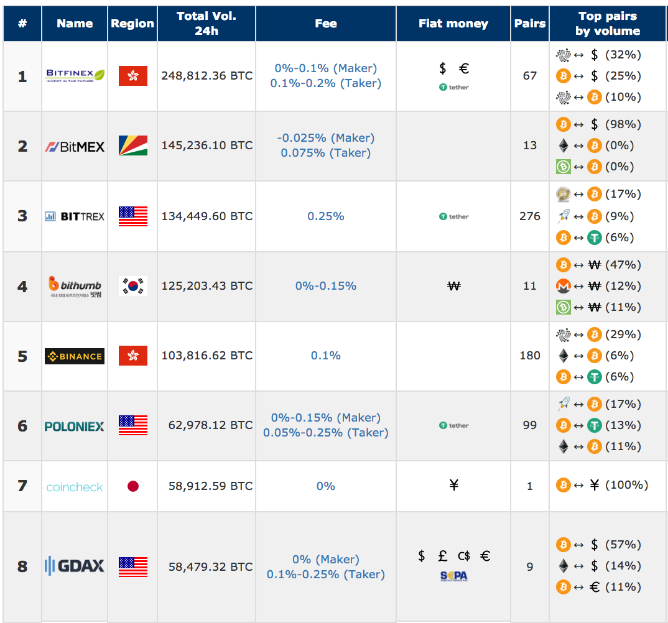The width and height of the screenshot is (668, 623).
Task: Click the tether logo in Bitfinex row
Action: (x=453, y=87)
